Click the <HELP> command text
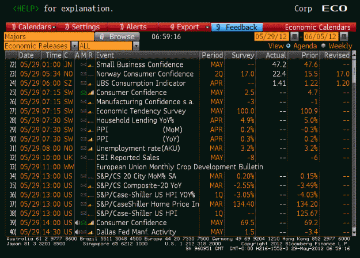 tap(26, 9)
